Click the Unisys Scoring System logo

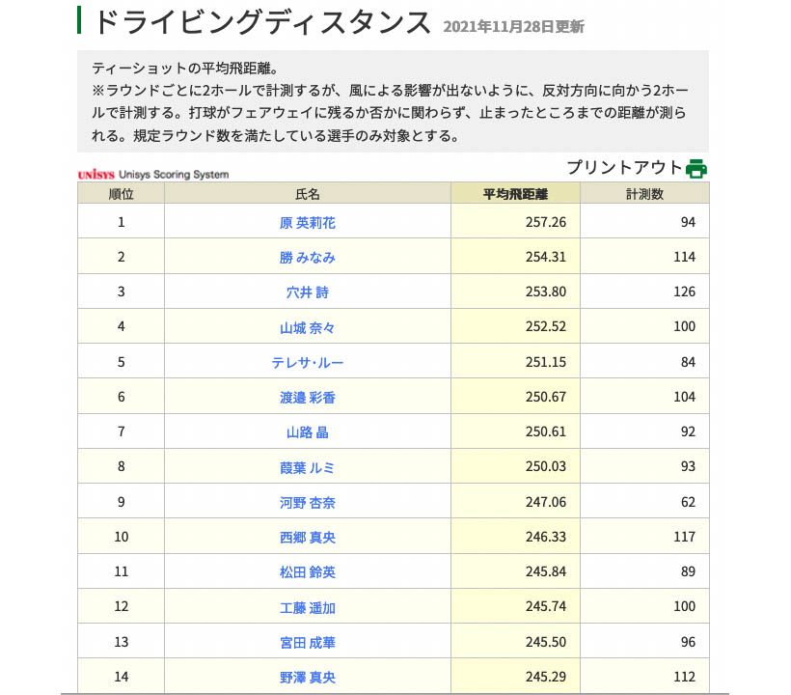coord(153,175)
